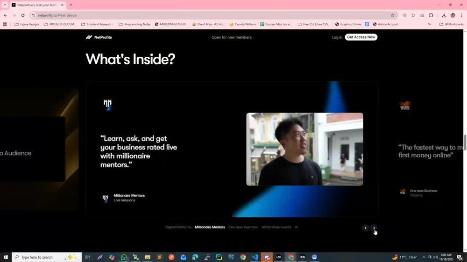This screenshot has width=467, height=262.
Task: Click the camera extension icon
Action: [422, 15]
